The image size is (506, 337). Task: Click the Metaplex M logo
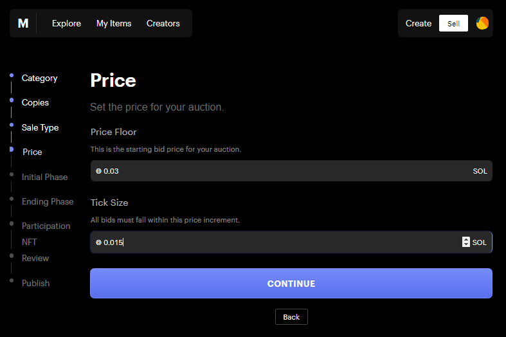click(23, 23)
